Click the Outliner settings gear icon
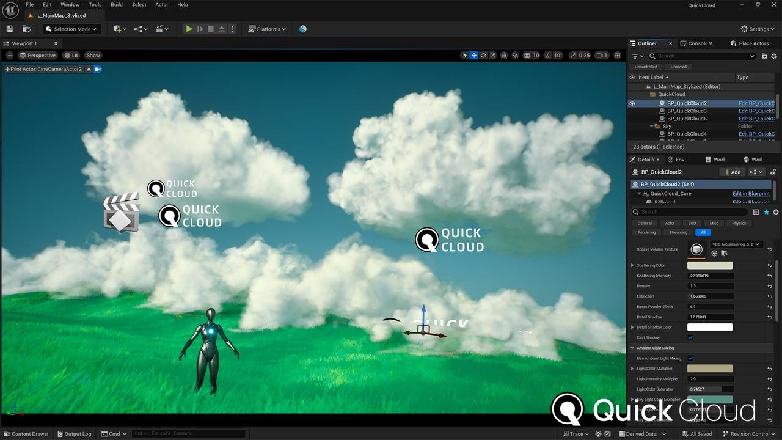The width and height of the screenshot is (782, 440). tap(775, 56)
